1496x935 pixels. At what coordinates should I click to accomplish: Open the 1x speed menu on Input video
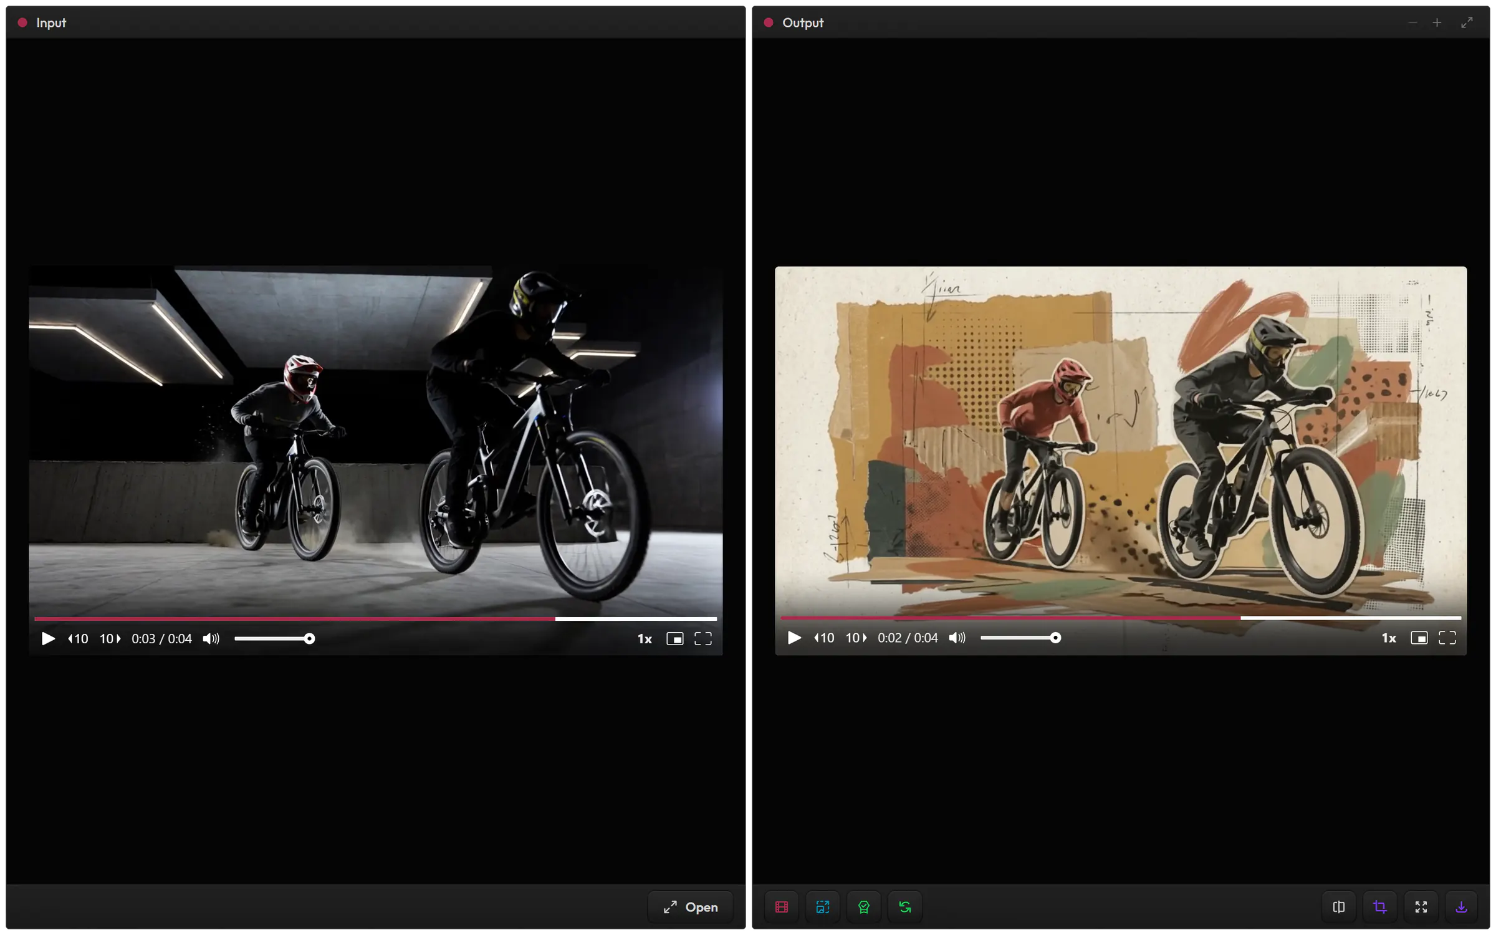[x=645, y=639]
